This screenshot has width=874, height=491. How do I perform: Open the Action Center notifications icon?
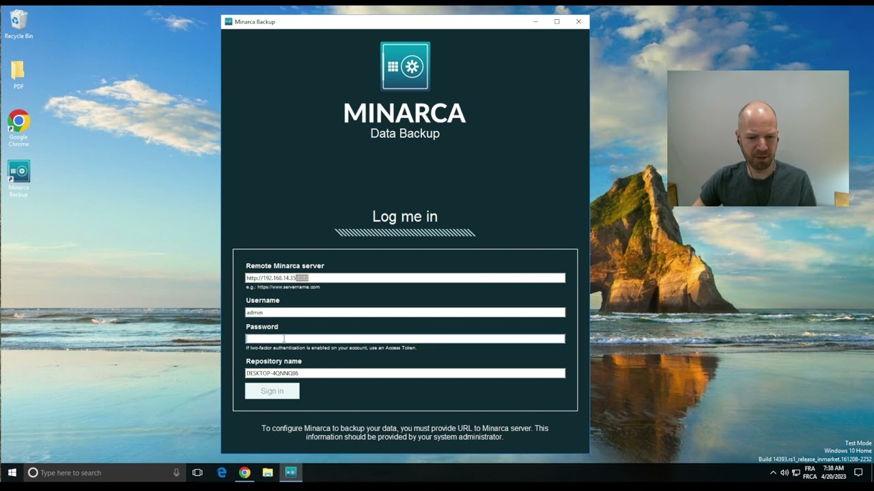[859, 473]
